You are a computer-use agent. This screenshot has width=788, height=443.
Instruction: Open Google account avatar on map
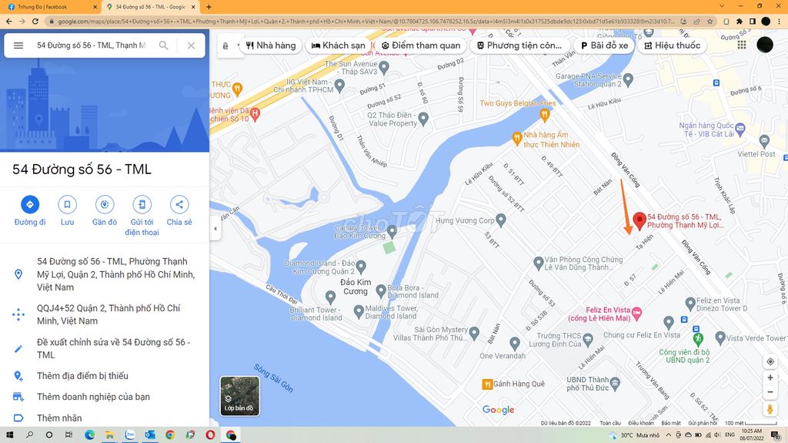pyautogui.click(x=764, y=45)
